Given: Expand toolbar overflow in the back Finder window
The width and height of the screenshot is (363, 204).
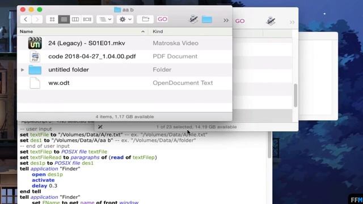Looking at the screenshot, I should point(292,22).
